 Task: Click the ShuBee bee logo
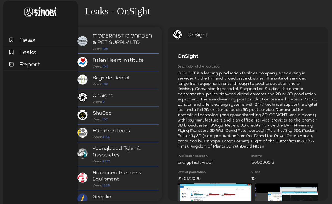pyautogui.click(x=83, y=115)
